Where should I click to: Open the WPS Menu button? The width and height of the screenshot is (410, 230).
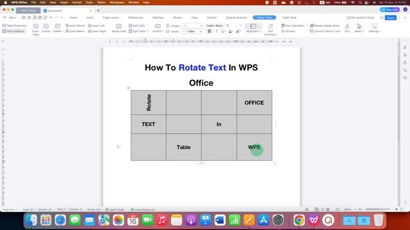(x=10, y=17)
